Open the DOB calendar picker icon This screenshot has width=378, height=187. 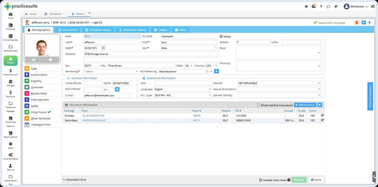coord(103,48)
